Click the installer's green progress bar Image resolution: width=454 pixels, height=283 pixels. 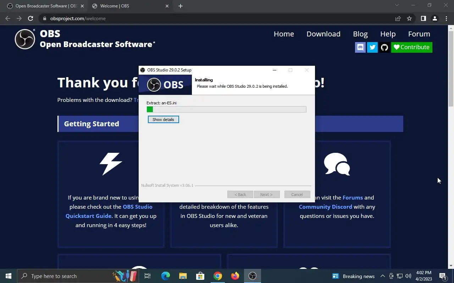click(226, 110)
